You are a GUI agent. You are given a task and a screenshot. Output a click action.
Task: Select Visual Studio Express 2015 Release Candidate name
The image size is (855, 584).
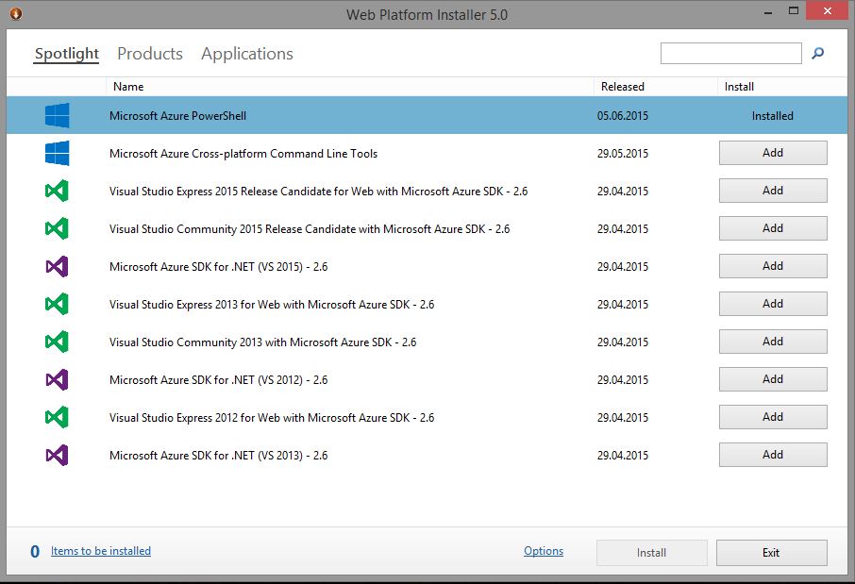click(318, 191)
